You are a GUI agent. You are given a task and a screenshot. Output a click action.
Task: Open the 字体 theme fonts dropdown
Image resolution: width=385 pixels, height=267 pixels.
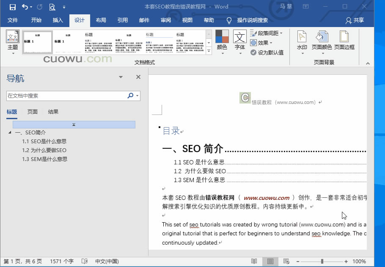[x=239, y=42]
